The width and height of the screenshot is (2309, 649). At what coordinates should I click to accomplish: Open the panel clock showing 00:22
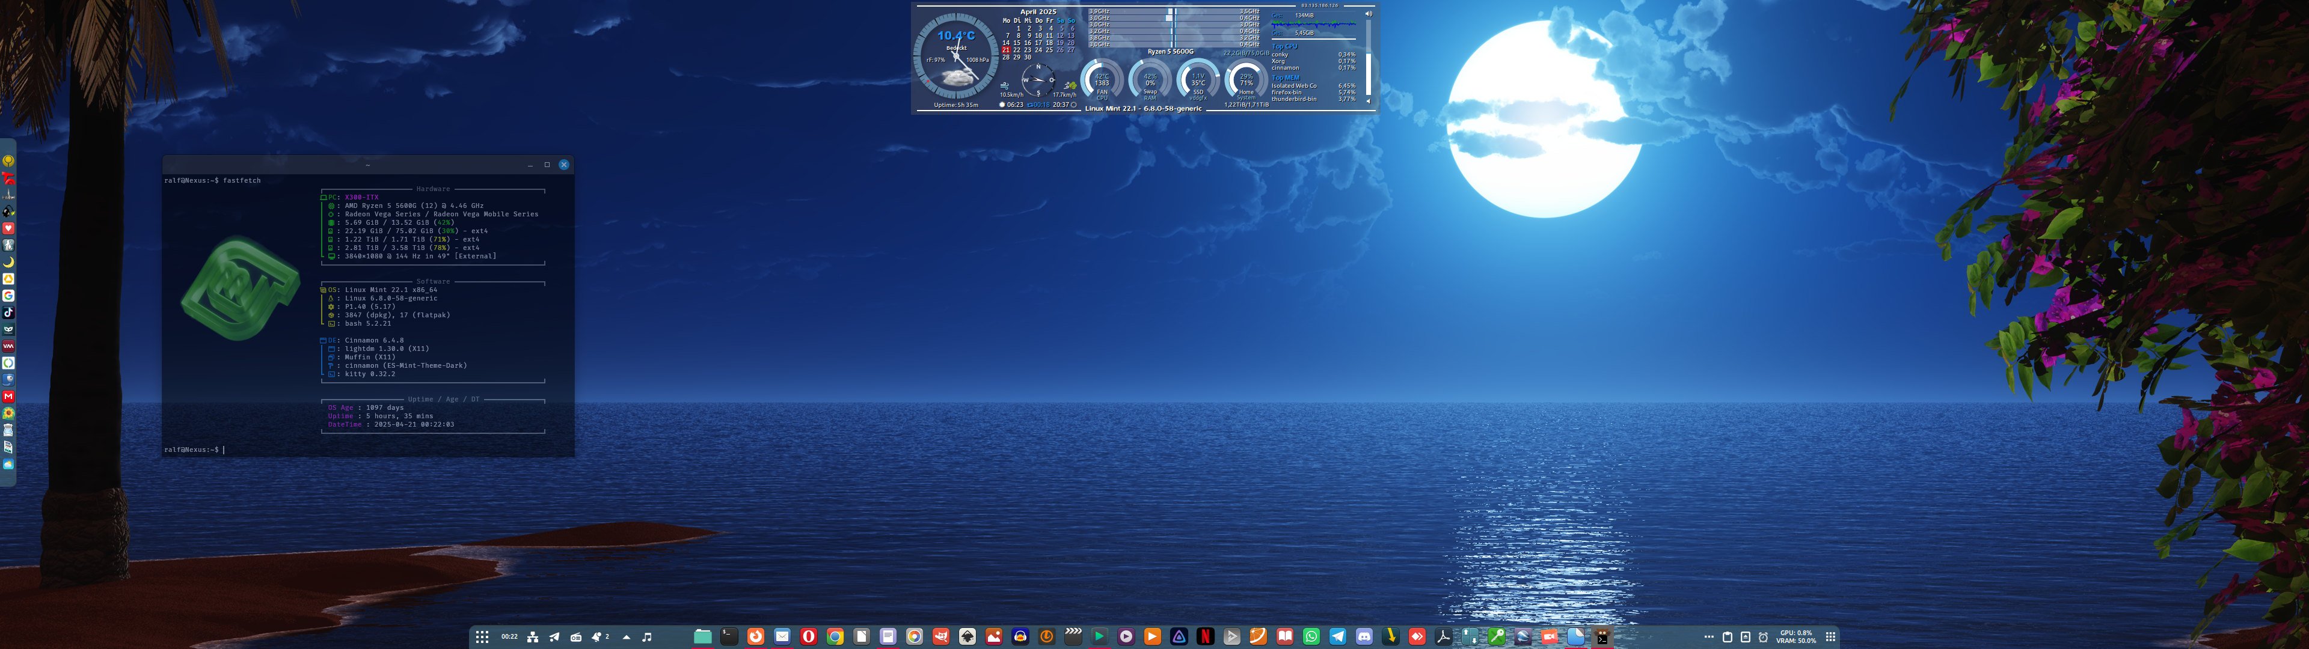pyautogui.click(x=509, y=636)
